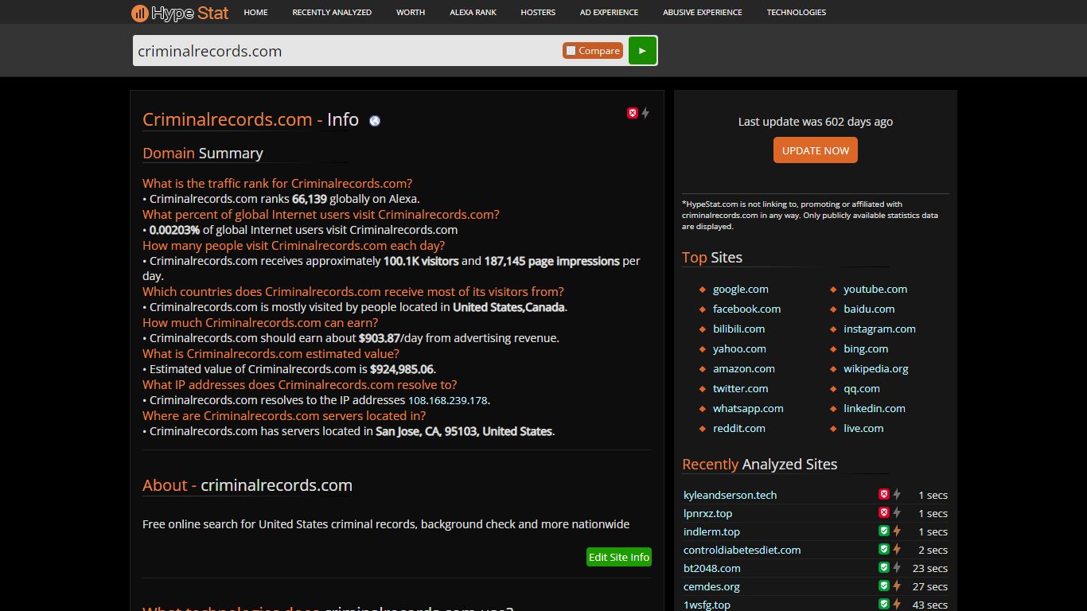The image size is (1087, 611).
Task: Click the green shield icon for indlerm.top
Action: click(x=883, y=531)
